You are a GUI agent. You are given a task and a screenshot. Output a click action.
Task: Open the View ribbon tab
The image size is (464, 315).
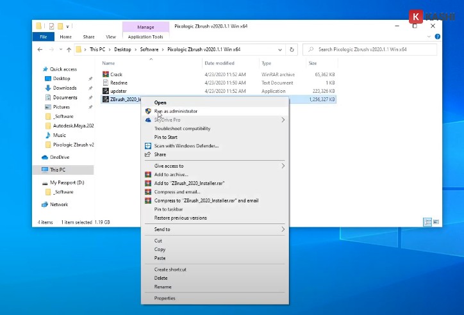click(111, 36)
